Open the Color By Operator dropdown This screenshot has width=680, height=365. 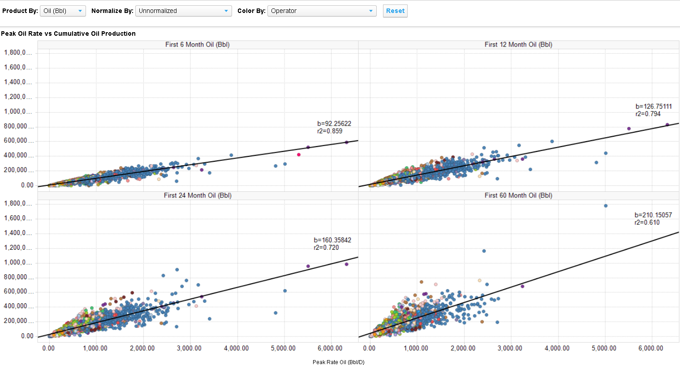(x=322, y=11)
